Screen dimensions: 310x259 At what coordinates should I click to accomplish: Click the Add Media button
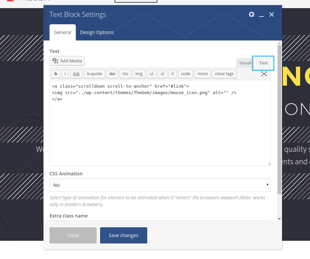click(67, 61)
